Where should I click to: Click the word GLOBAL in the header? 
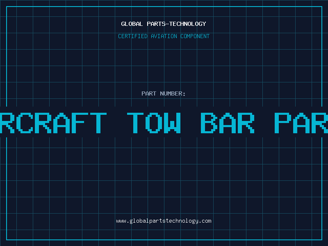[132, 24]
